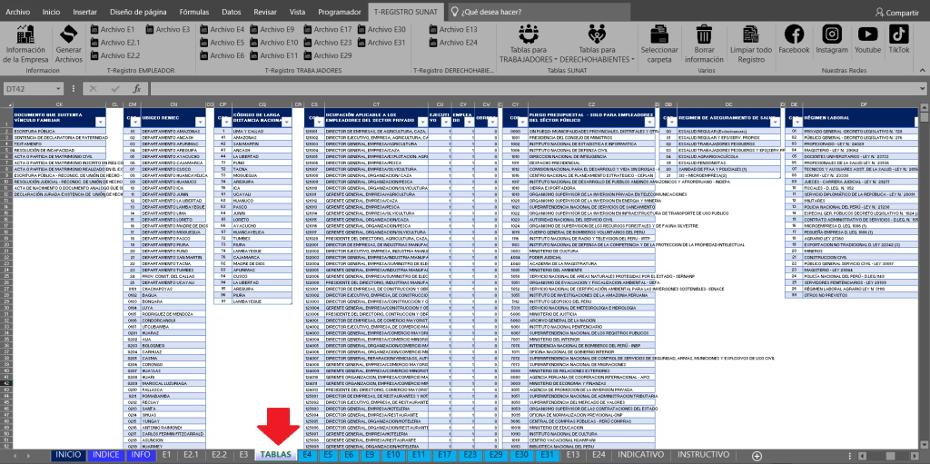Open Archivo E29
930x464 pixels.
[328, 55]
